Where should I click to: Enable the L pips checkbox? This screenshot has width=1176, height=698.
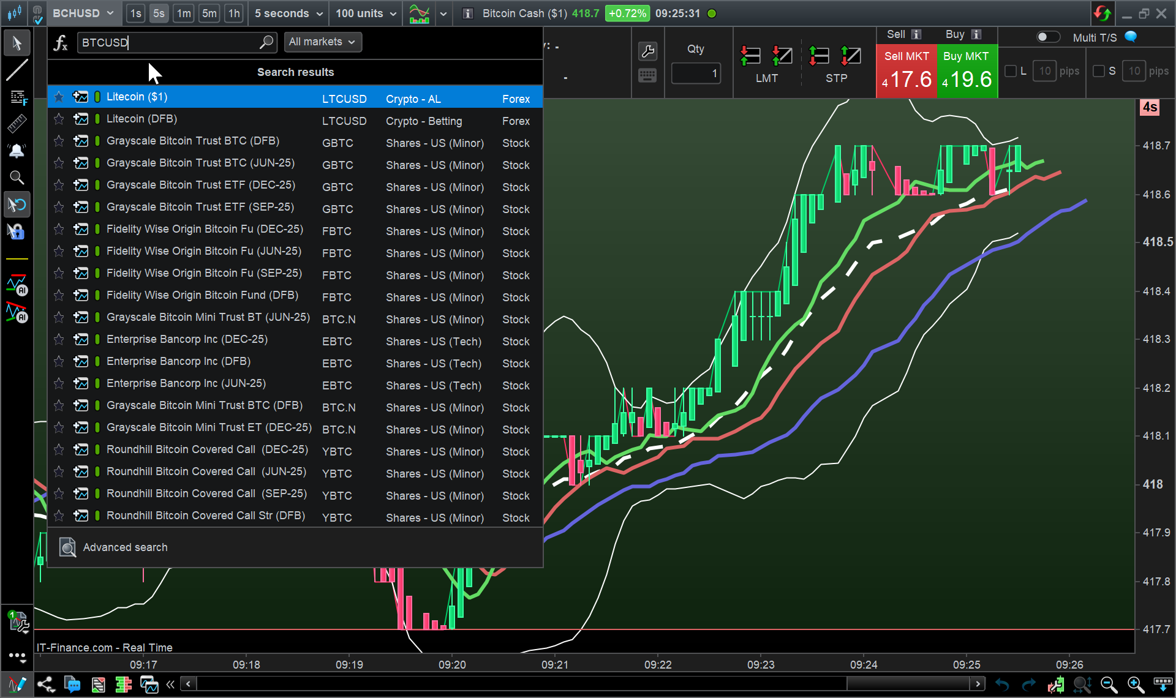coord(1011,71)
